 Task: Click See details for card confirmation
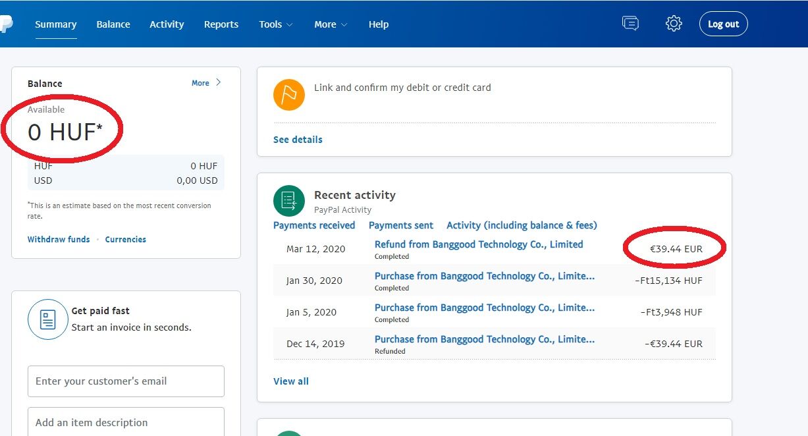click(x=298, y=140)
